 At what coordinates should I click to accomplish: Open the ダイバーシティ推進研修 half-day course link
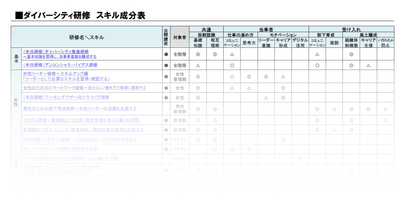[x=60, y=54]
